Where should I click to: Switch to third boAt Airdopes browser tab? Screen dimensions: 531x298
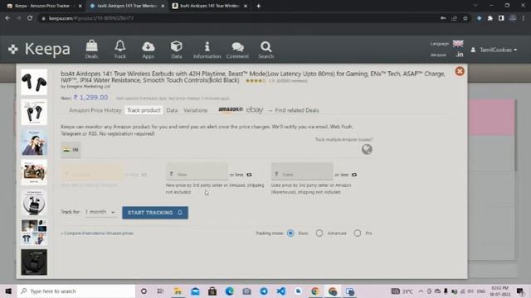point(209,6)
